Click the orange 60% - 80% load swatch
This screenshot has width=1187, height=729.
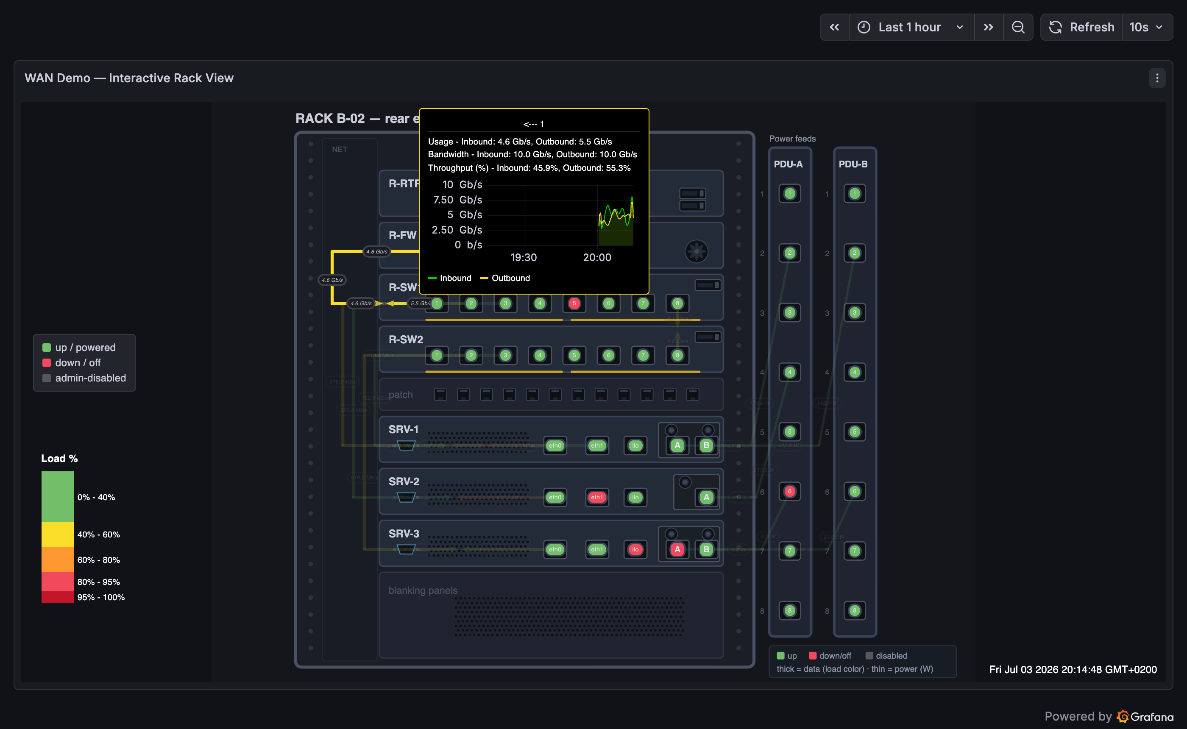(57, 560)
